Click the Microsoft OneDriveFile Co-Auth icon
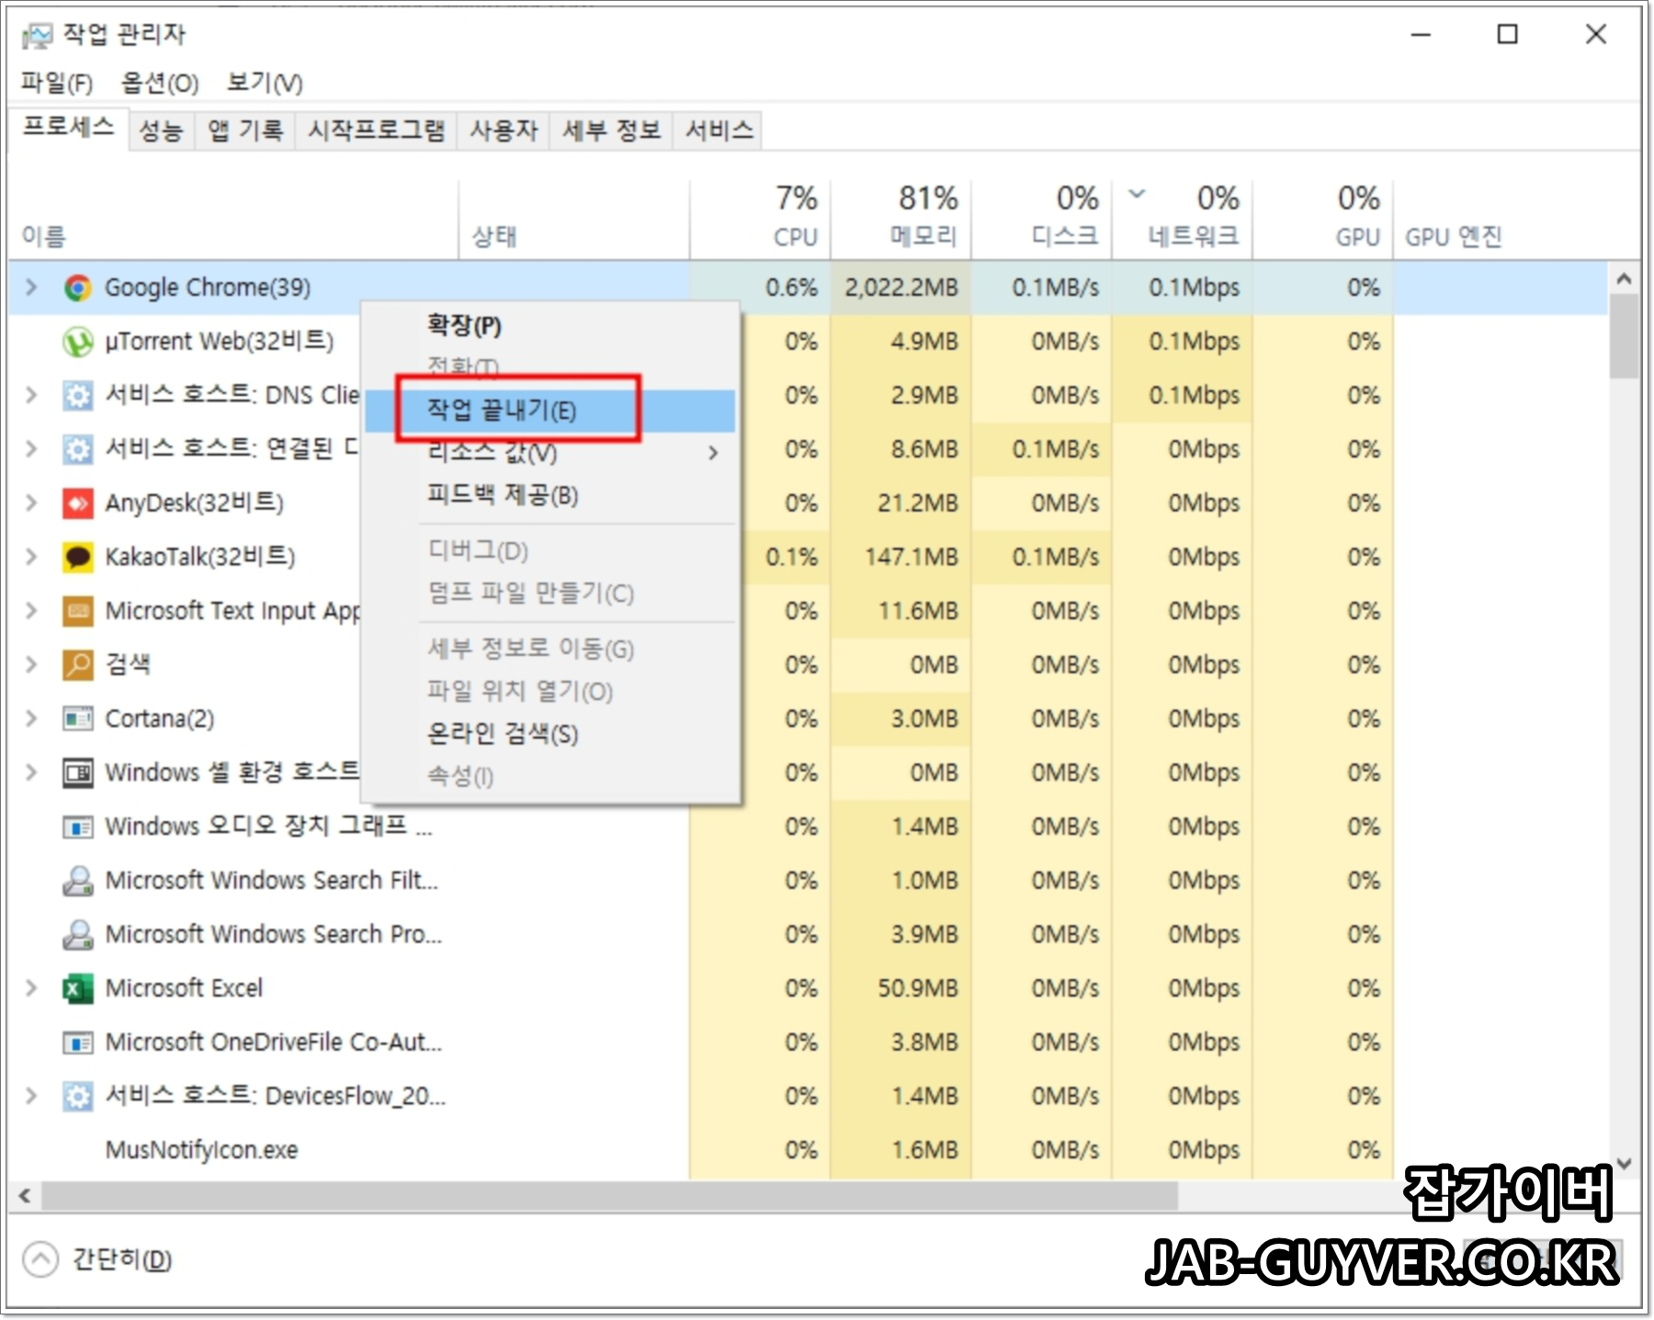The width and height of the screenshot is (1654, 1320). click(78, 1043)
